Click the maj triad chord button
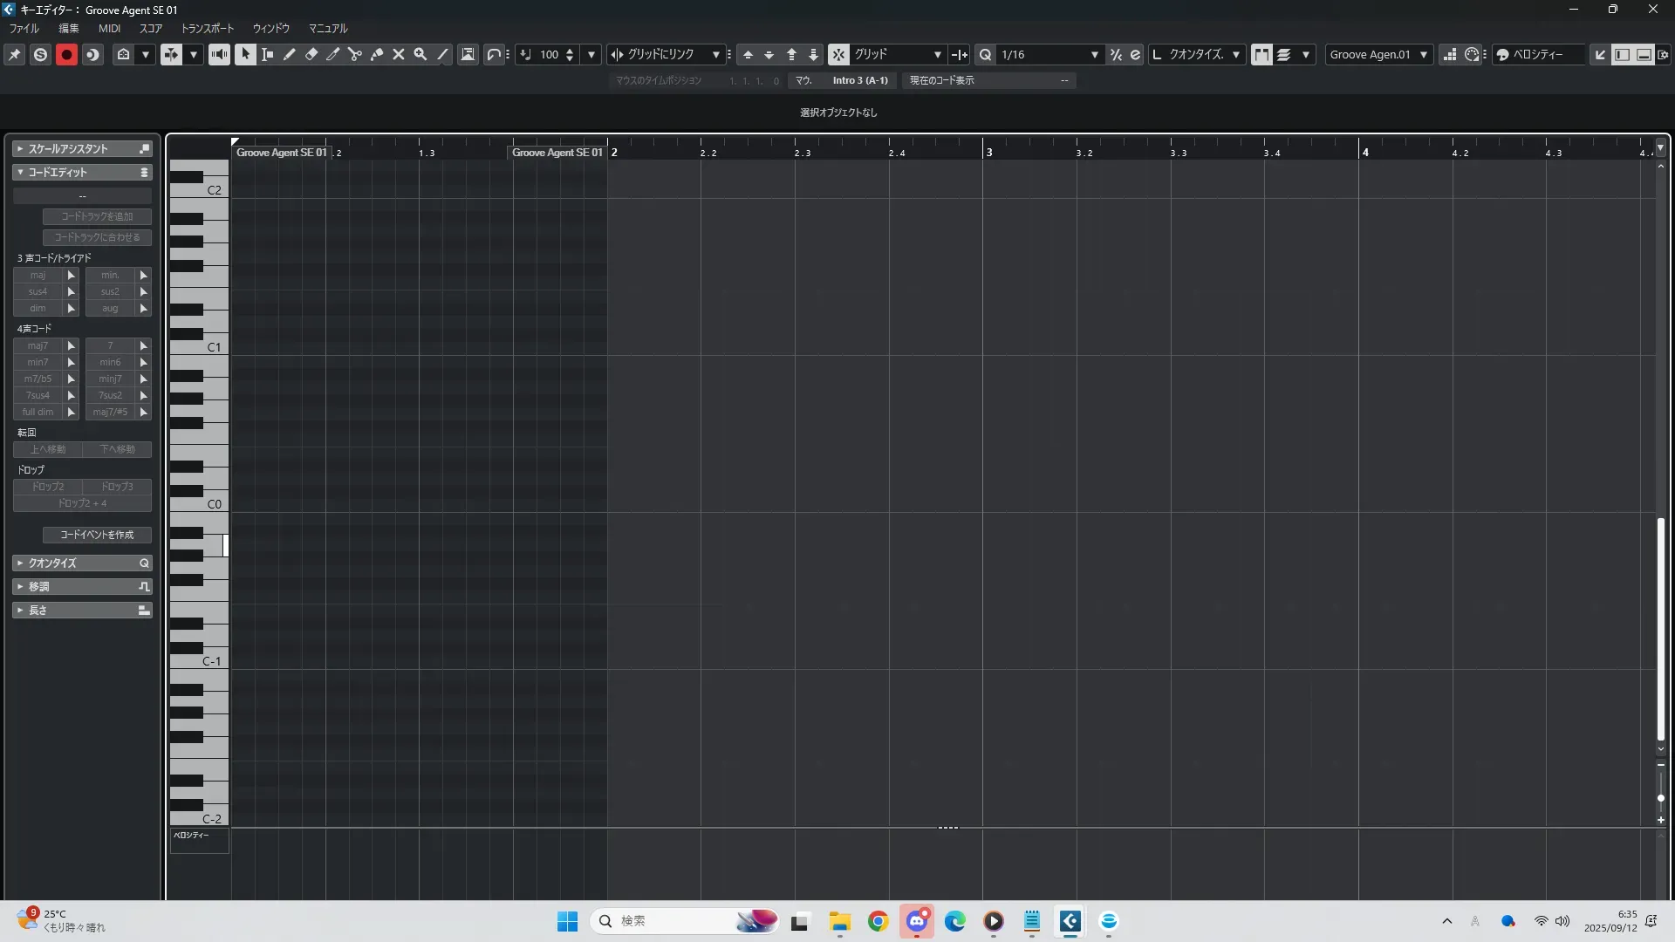The image size is (1675, 942). [38, 276]
